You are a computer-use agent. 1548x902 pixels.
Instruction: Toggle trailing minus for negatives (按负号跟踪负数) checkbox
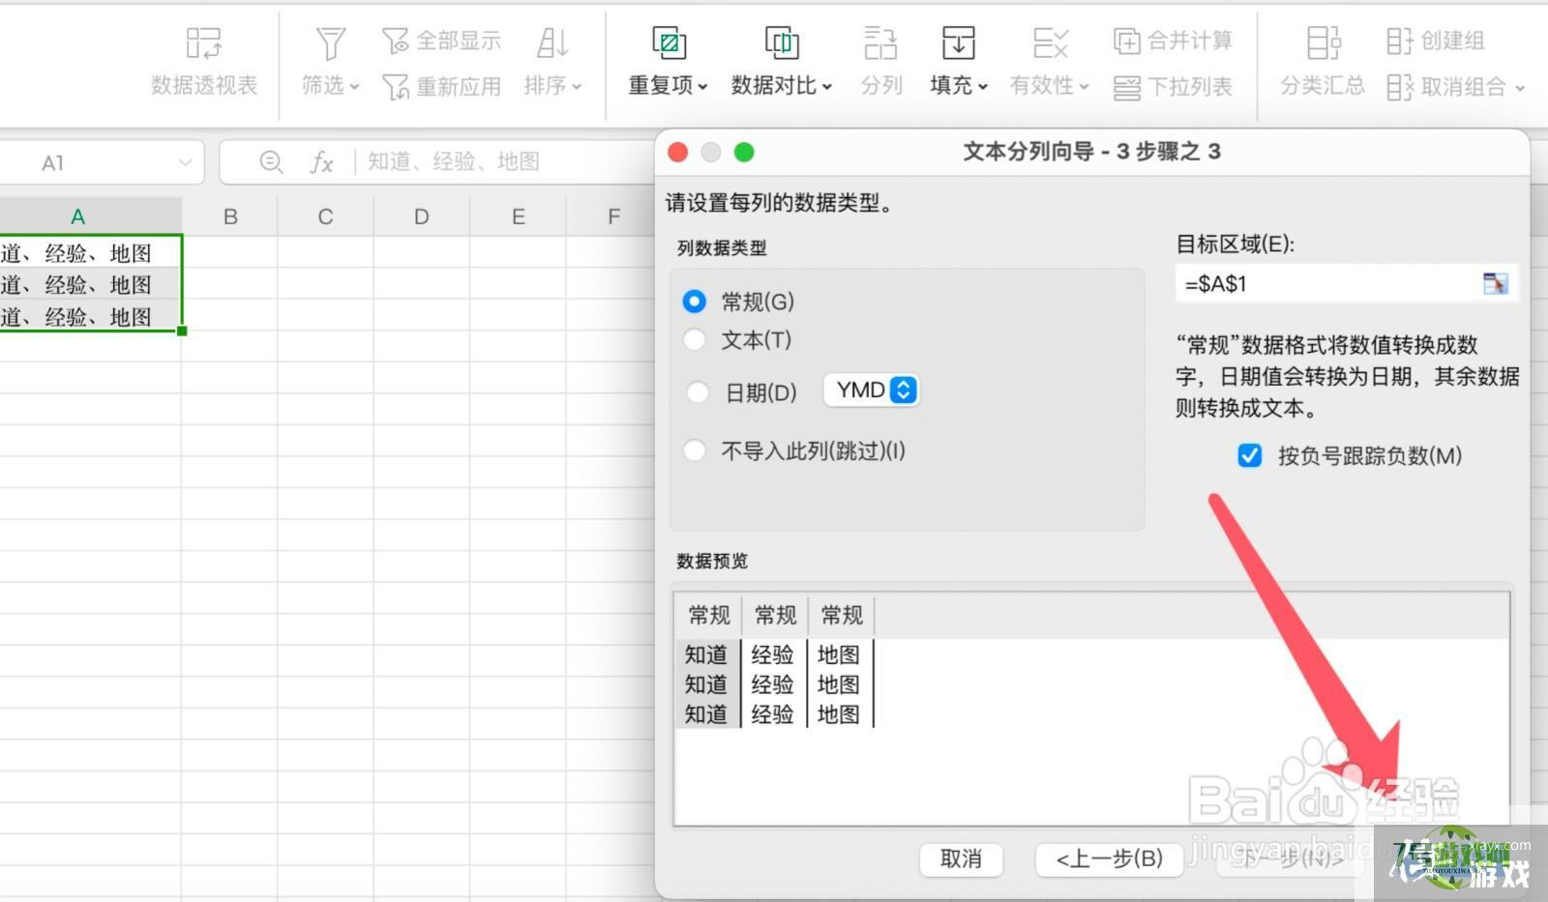point(1249,455)
